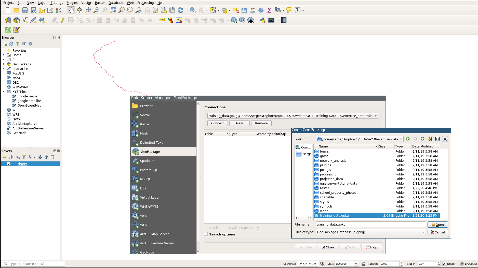The image size is (478, 268).
Task: Open the Processing menu
Action: (x=145, y=3)
